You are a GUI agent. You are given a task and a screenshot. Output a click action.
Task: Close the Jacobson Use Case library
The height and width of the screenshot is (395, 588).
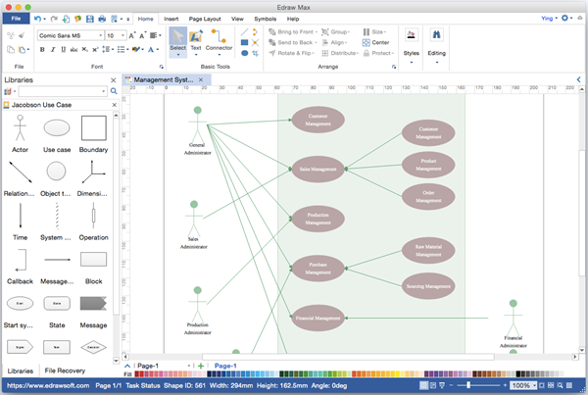tap(114, 104)
